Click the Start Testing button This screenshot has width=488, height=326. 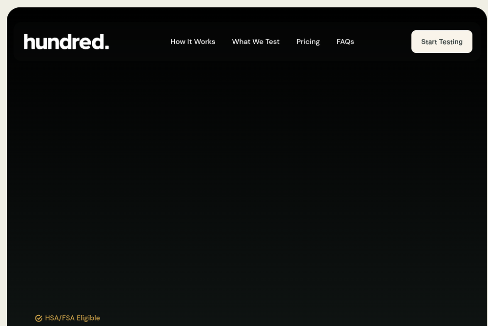(442, 42)
